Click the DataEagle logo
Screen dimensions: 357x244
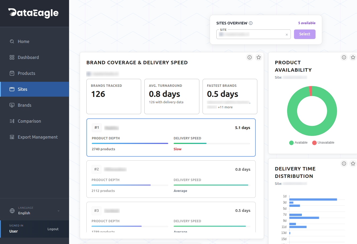(x=33, y=13)
